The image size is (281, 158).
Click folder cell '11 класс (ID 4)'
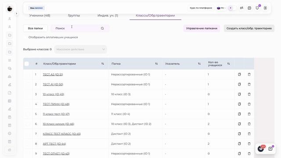coord(121,114)
